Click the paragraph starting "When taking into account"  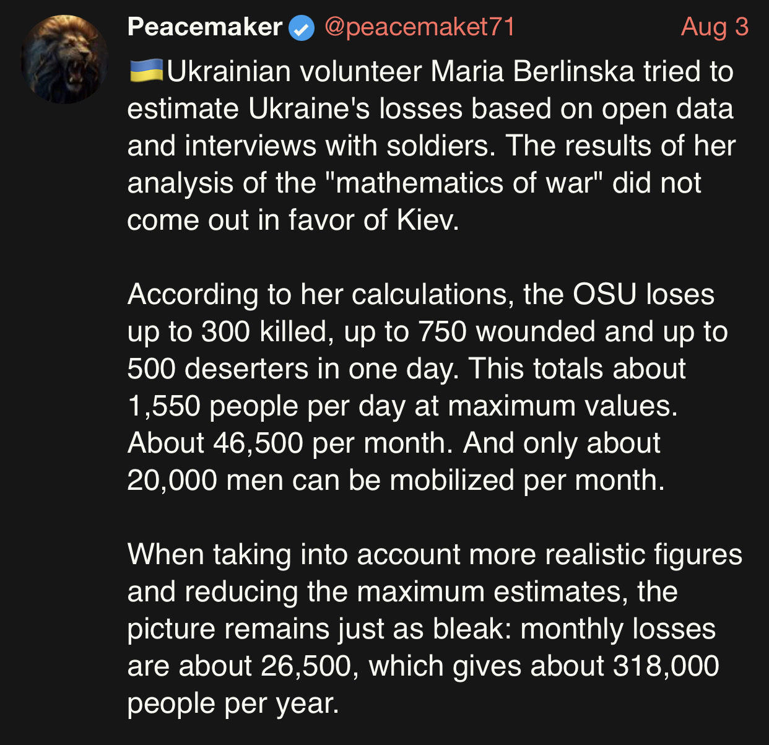(x=435, y=629)
